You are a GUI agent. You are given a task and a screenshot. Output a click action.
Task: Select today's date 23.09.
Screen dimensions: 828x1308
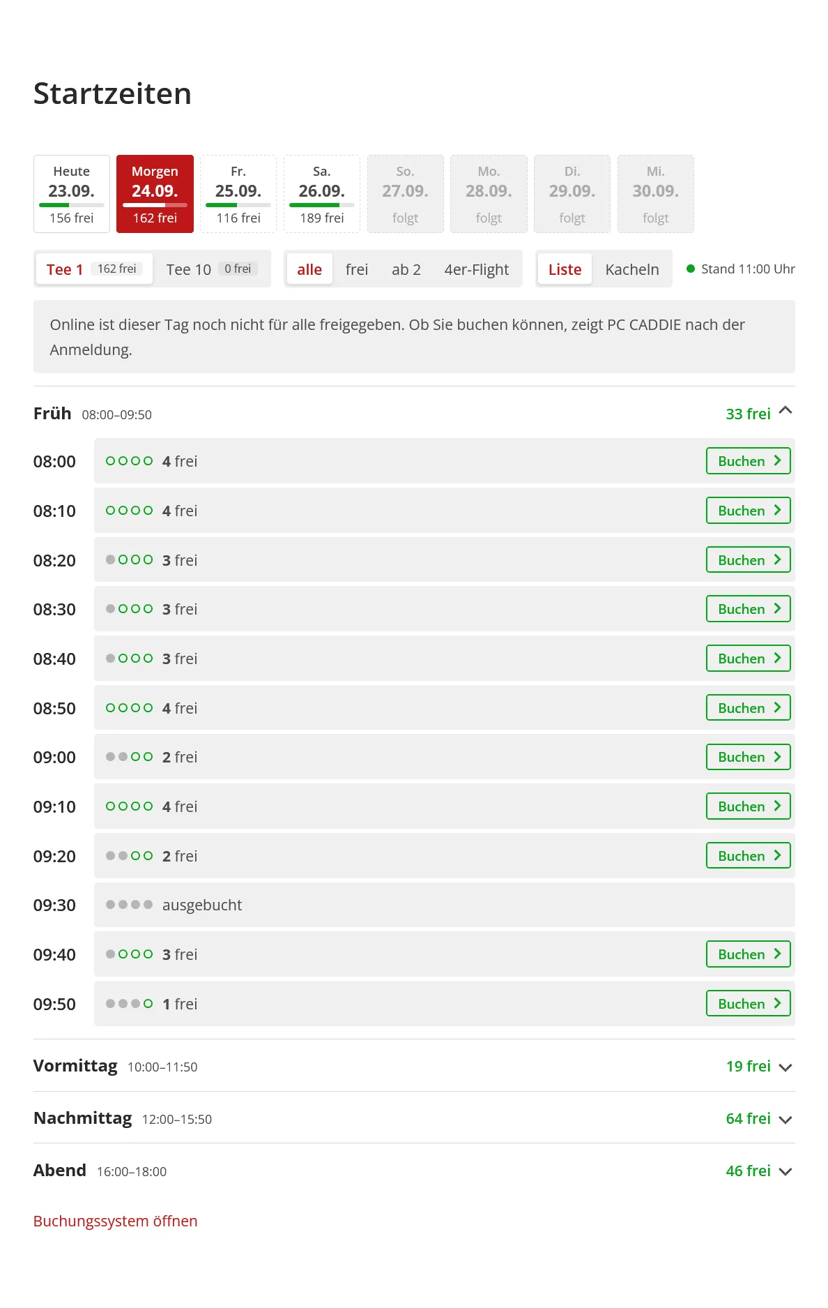tap(72, 194)
